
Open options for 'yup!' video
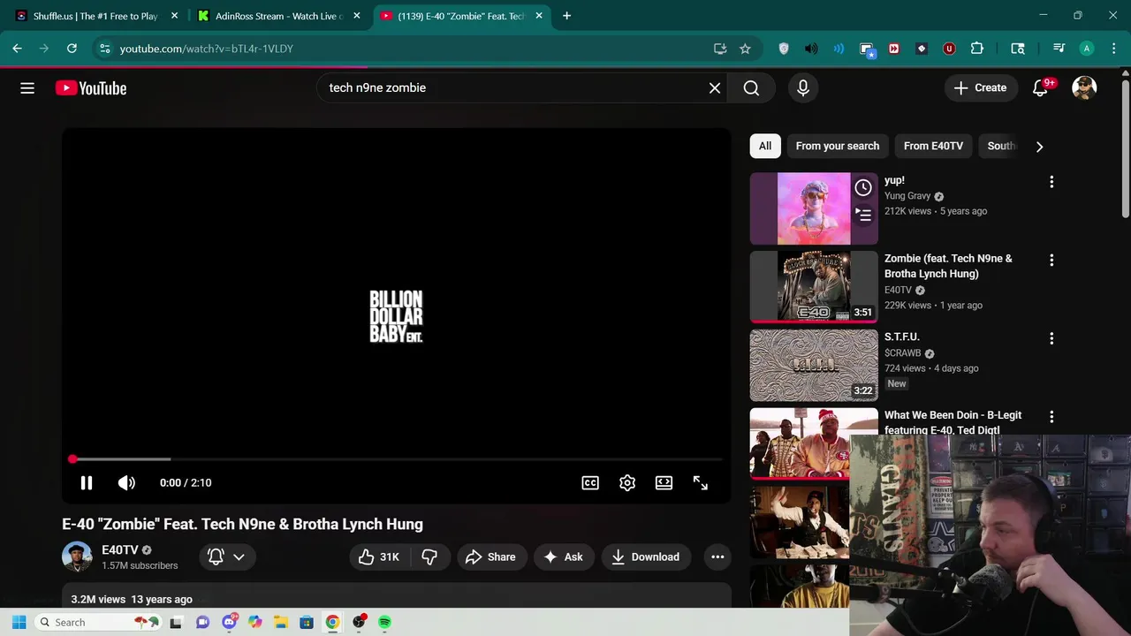pyautogui.click(x=1051, y=182)
